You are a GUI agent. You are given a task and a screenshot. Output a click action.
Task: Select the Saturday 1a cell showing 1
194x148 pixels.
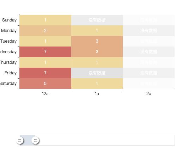pos(97,84)
